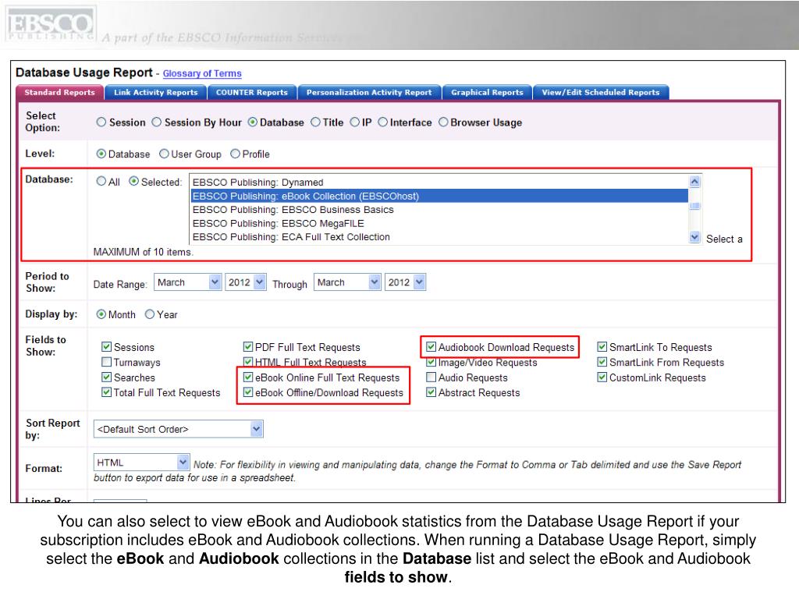Set Level to Database radio
The width and height of the screenshot is (799, 599).
point(101,154)
